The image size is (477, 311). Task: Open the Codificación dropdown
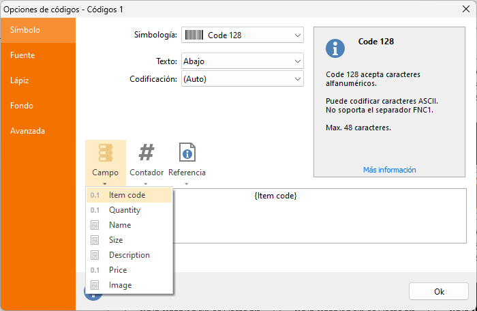coord(243,78)
